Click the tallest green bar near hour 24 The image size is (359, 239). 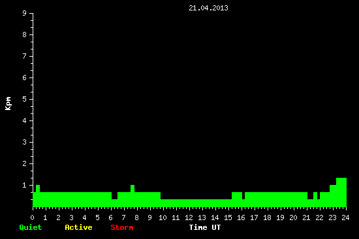pyautogui.click(x=341, y=192)
